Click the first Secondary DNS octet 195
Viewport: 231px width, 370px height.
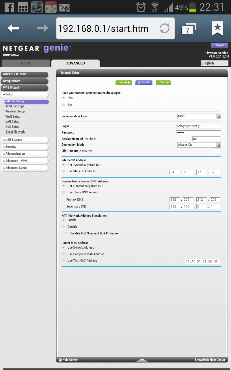click(x=175, y=207)
